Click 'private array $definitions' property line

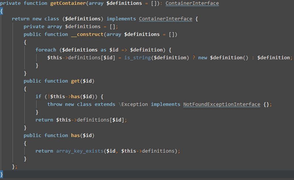71,27
